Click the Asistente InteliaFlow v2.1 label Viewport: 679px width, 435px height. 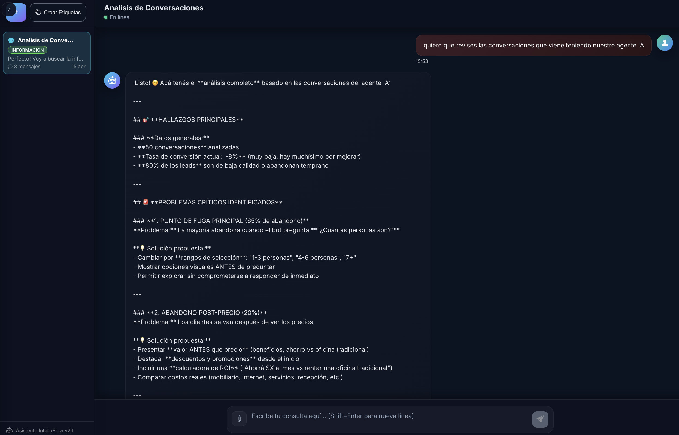[x=45, y=430]
